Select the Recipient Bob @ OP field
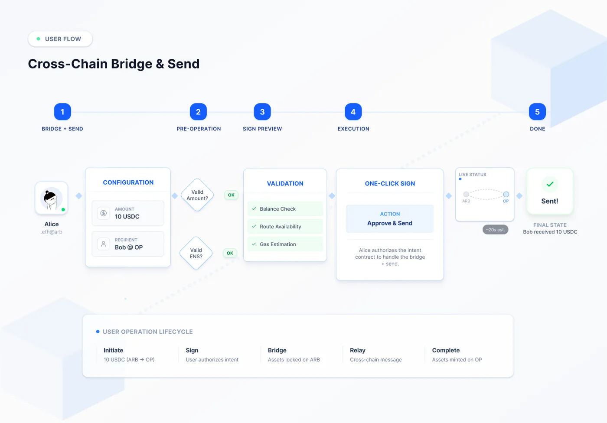The width and height of the screenshot is (607, 423). [x=128, y=244]
